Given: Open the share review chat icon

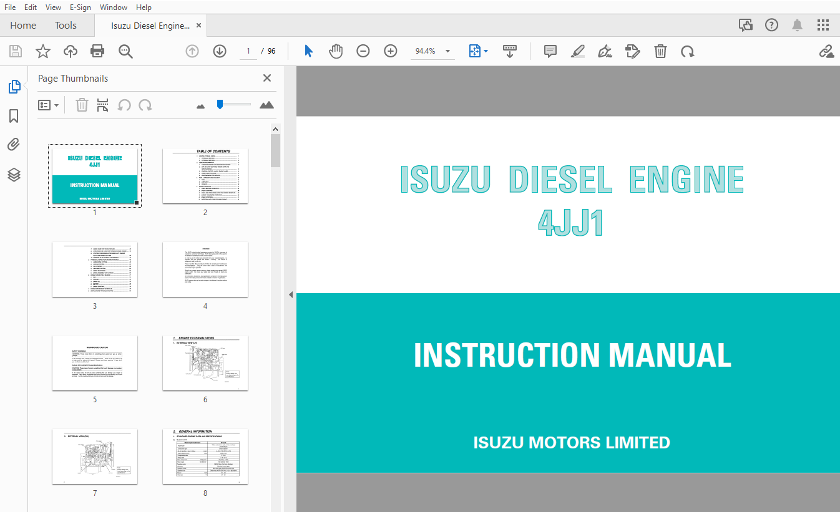Looking at the screenshot, I should pos(745,25).
